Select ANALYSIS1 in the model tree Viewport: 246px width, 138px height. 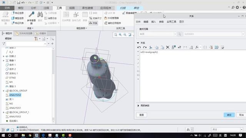point(15,108)
